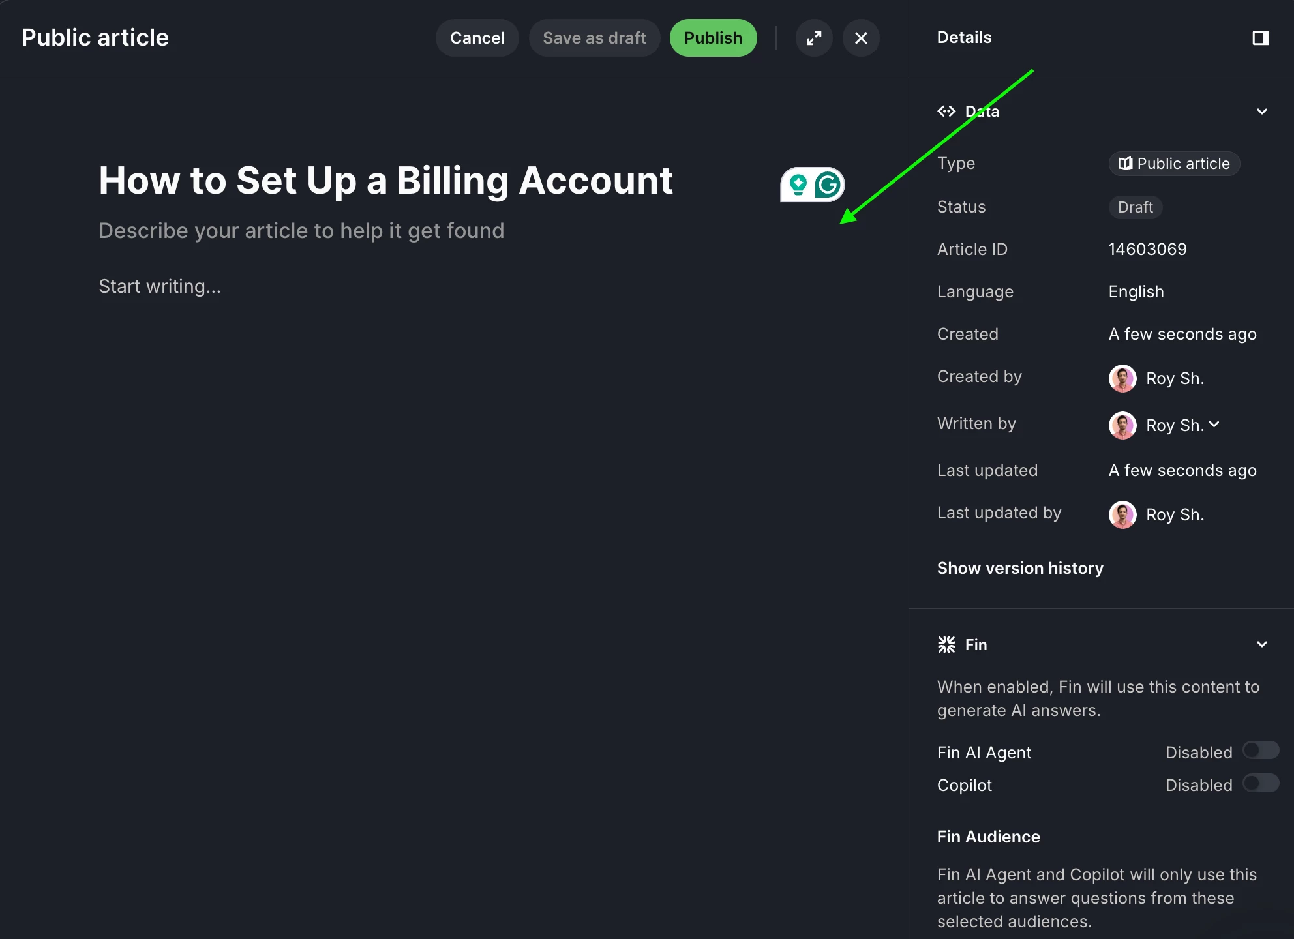Click the Publish button
The width and height of the screenshot is (1294, 939).
pos(713,38)
